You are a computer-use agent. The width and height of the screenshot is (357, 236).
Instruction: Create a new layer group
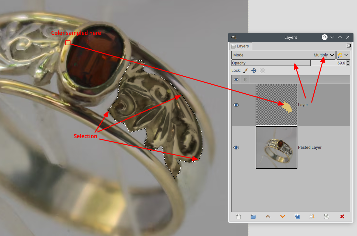[x=253, y=216]
